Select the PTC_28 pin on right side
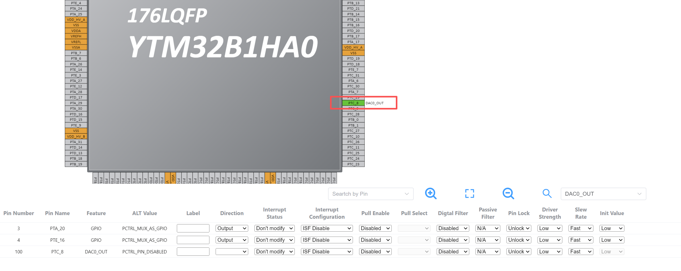Screen dimensions: 681x271 coord(353,114)
